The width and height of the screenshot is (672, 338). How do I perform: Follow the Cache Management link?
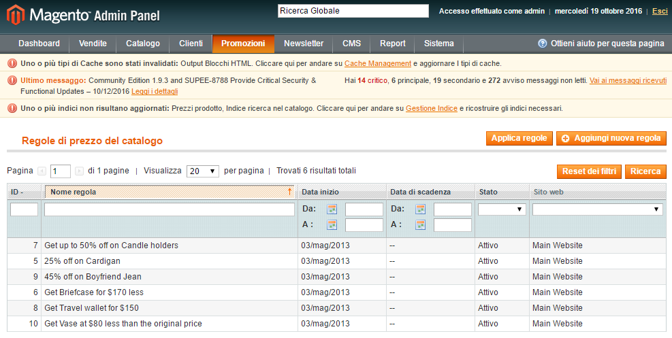(378, 63)
